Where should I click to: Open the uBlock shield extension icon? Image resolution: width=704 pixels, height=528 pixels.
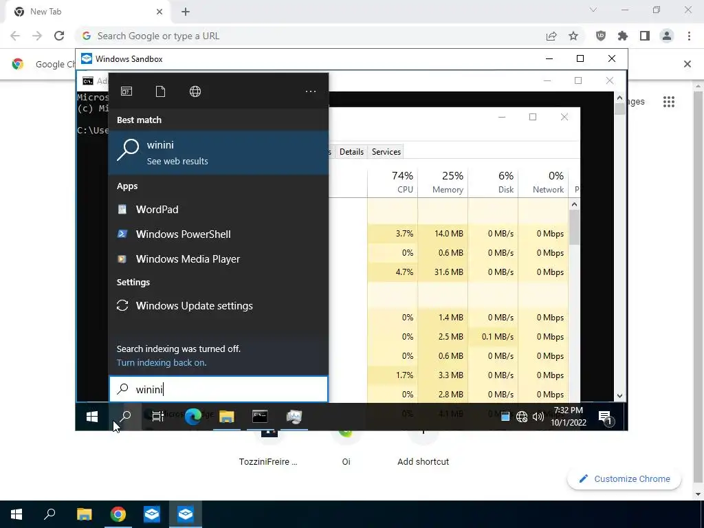coord(600,36)
